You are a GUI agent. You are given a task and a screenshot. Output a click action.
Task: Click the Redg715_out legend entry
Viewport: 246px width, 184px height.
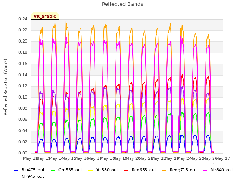coord(180,170)
